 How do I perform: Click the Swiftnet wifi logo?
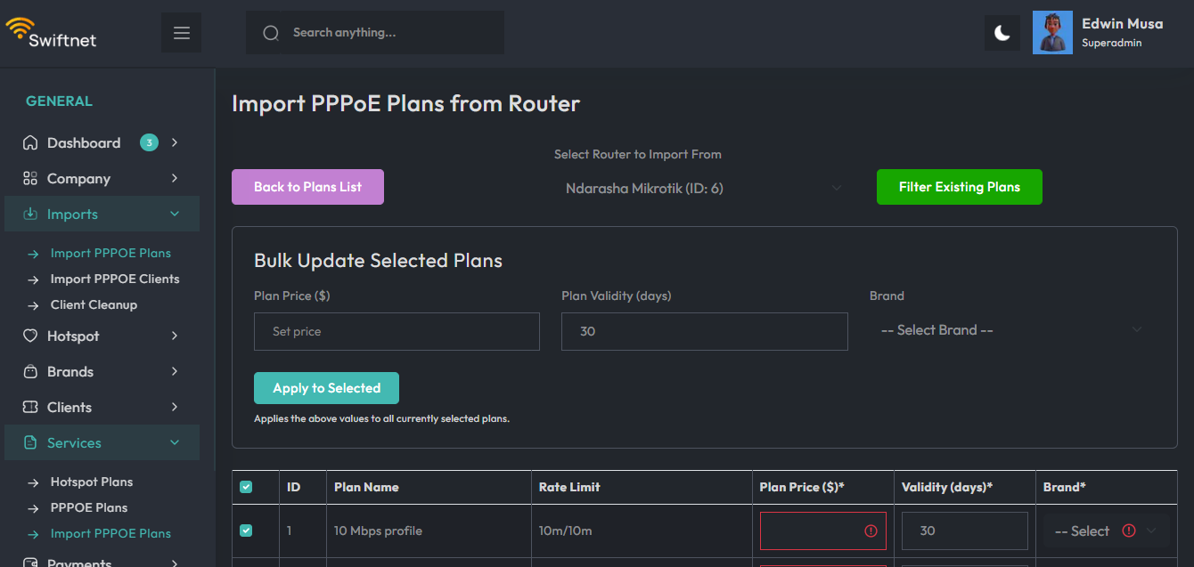pyautogui.click(x=19, y=28)
